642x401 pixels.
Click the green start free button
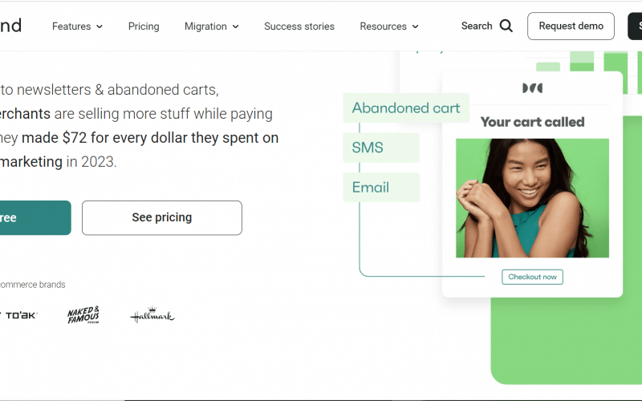[x=32, y=217]
